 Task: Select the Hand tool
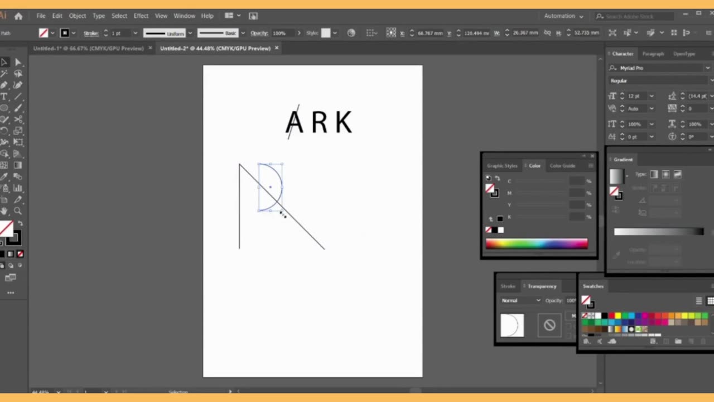click(4, 211)
